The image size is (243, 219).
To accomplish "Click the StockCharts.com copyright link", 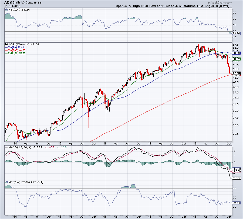I will click(x=220, y=2).
